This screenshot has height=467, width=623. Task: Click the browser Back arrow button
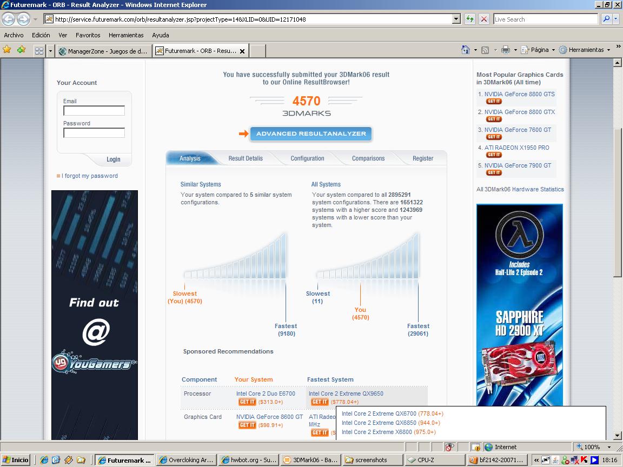[x=8, y=19]
